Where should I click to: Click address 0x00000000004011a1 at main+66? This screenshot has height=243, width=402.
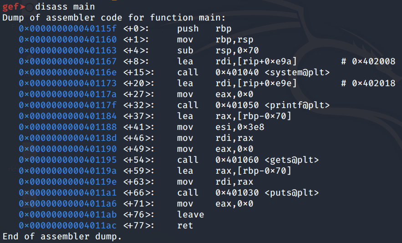click(x=67, y=192)
